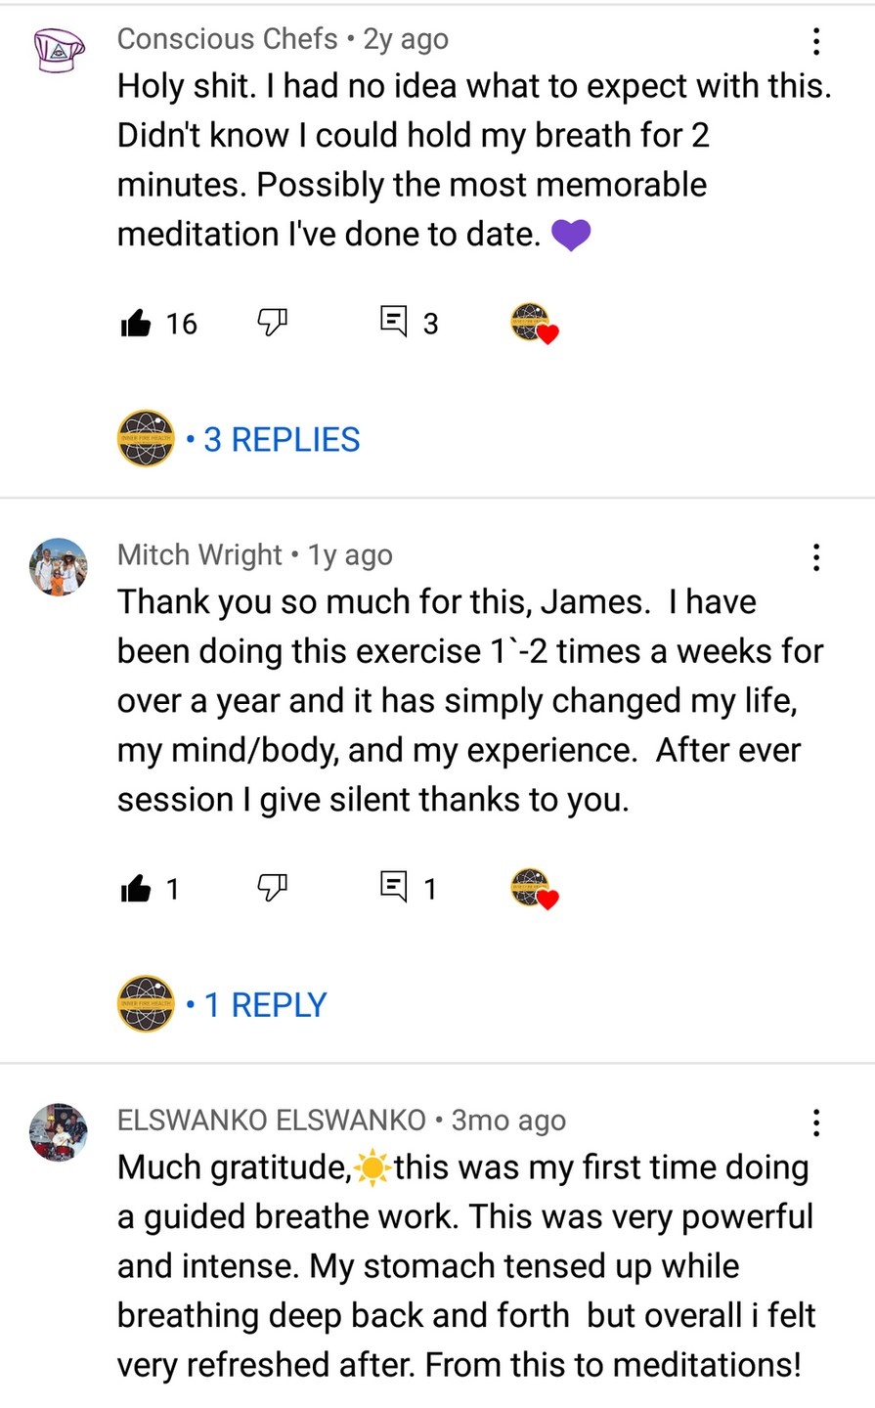Open Mitch Wright's profile picture
The image size is (875, 1408).
pos(59,566)
